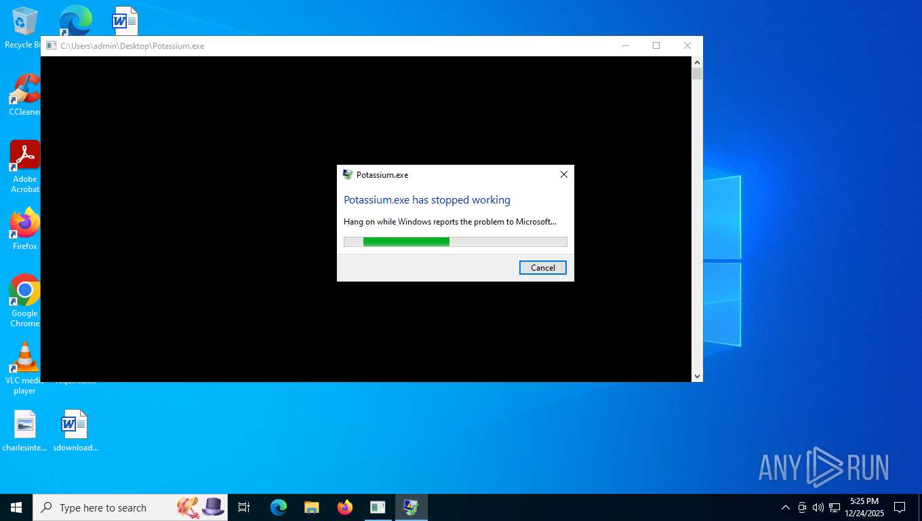Open the sdownload Word document icon
Screen dimensions: 922x521
click(75, 431)
